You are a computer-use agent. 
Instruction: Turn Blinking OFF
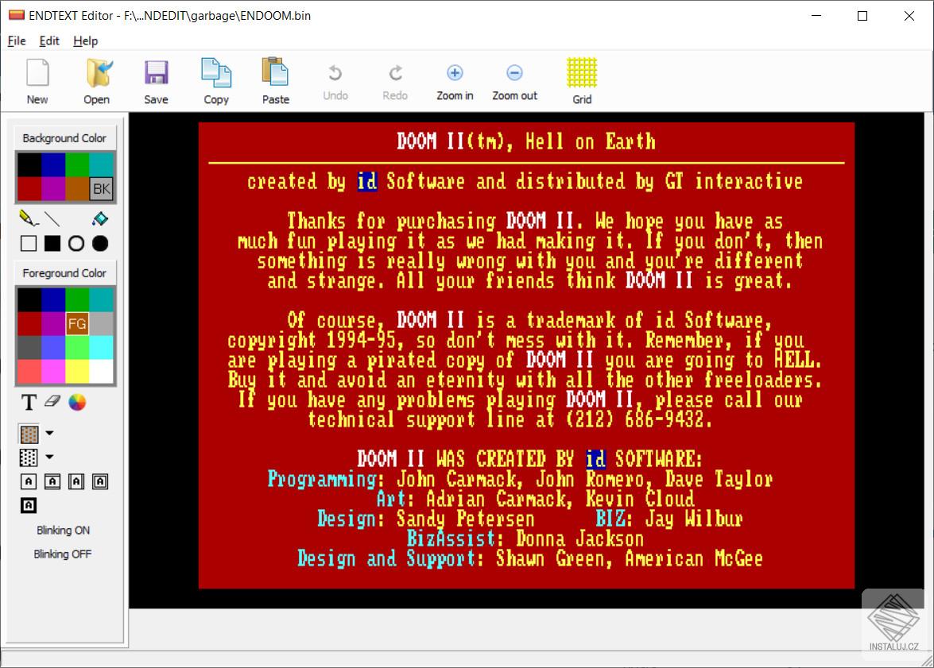click(63, 554)
